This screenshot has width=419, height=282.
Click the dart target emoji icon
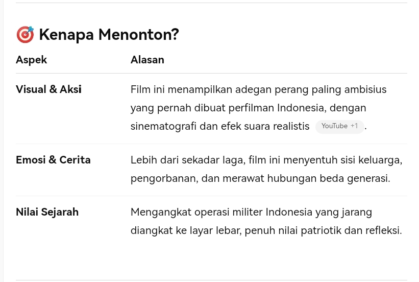click(25, 35)
